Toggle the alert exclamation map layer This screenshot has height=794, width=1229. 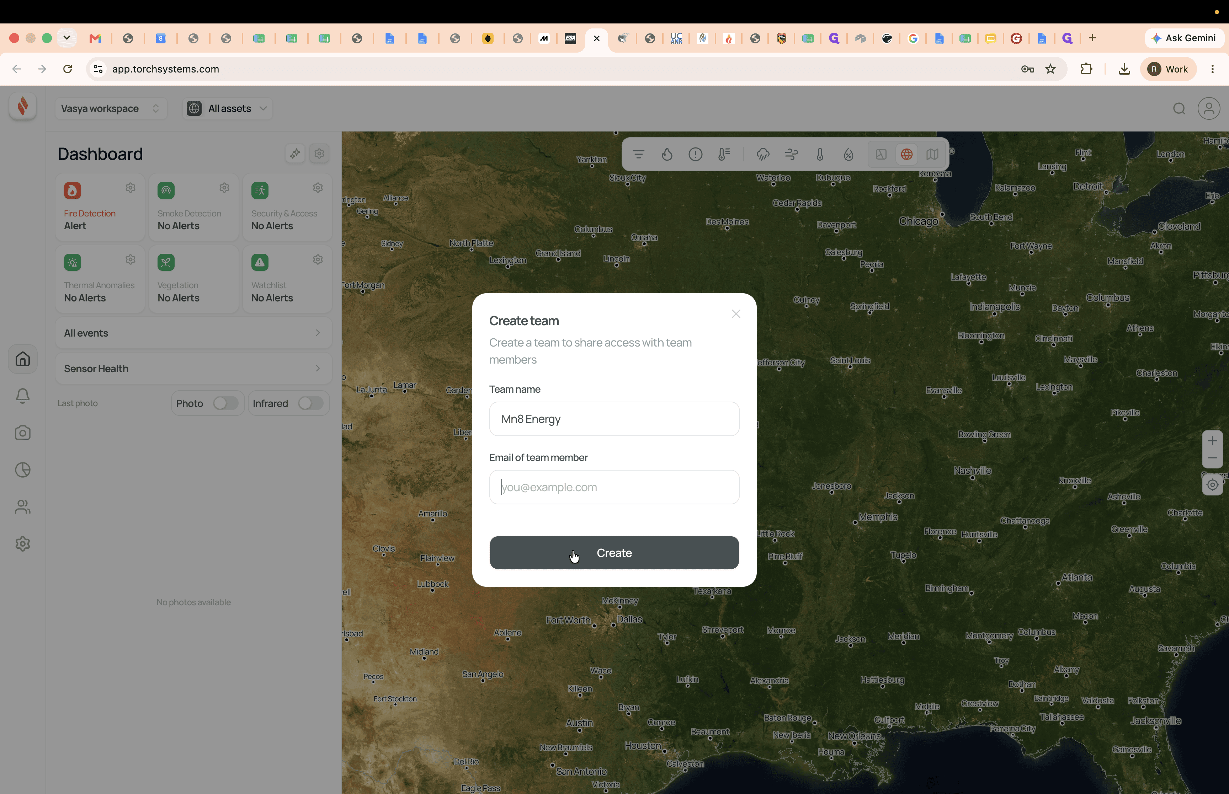[x=695, y=154]
